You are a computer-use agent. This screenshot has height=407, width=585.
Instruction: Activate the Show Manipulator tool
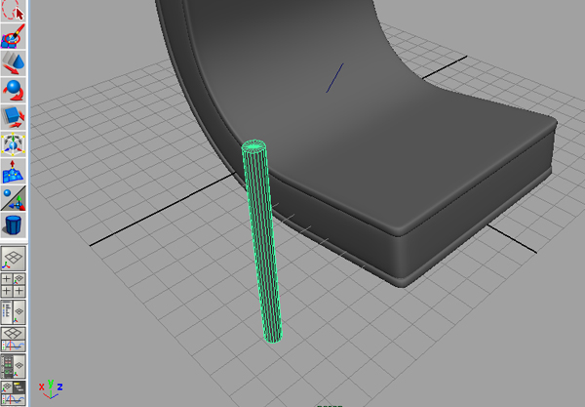click(13, 198)
